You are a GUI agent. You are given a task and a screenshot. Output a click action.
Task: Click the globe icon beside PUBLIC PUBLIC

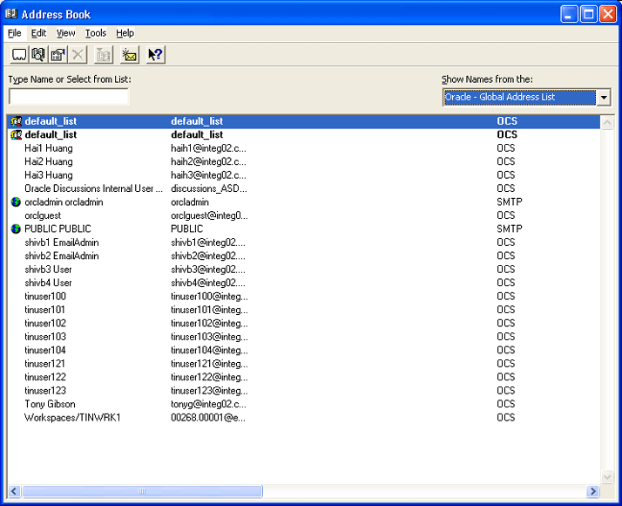coord(16,229)
